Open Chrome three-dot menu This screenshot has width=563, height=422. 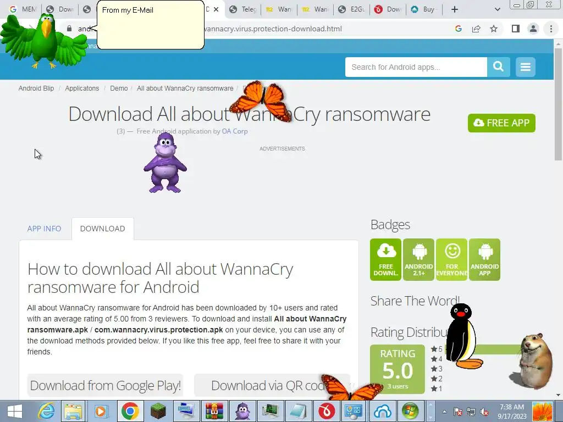point(551,29)
